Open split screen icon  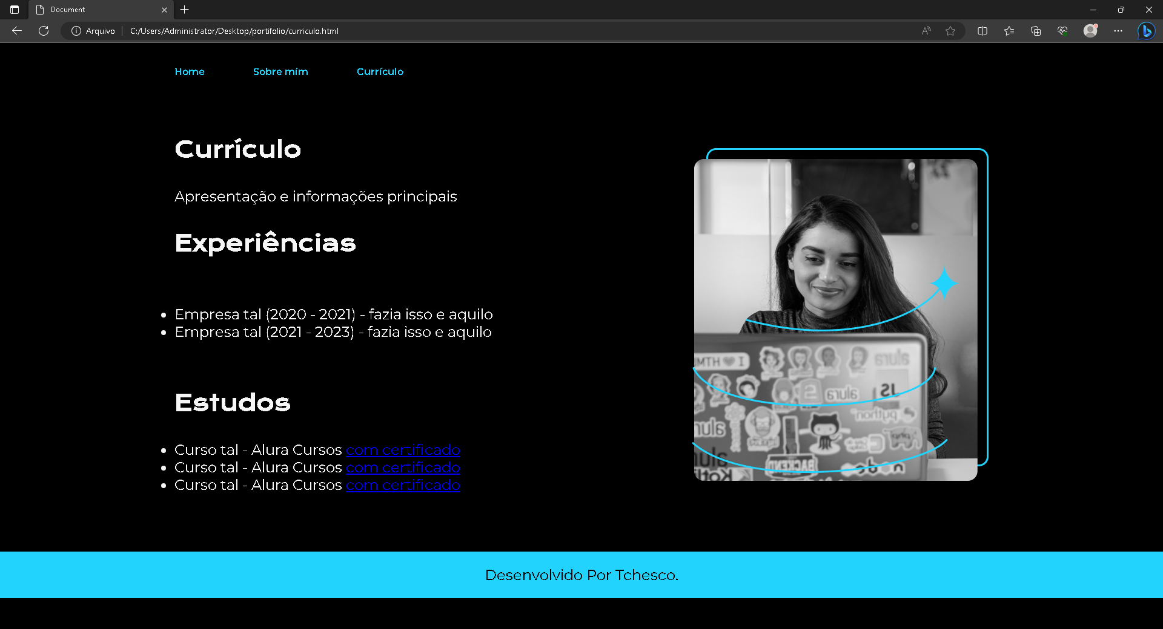point(982,31)
